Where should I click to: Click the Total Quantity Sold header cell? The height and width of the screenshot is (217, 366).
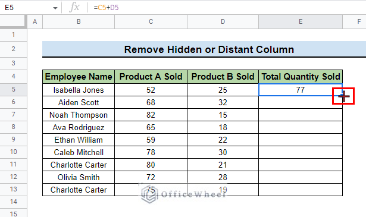[x=301, y=77]
